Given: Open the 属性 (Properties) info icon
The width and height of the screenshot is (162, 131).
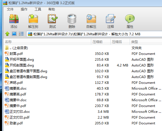Looking at the screenshot, I should [130, 18].
